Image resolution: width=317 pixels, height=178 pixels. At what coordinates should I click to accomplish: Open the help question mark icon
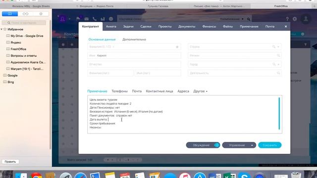click(287, 19)
